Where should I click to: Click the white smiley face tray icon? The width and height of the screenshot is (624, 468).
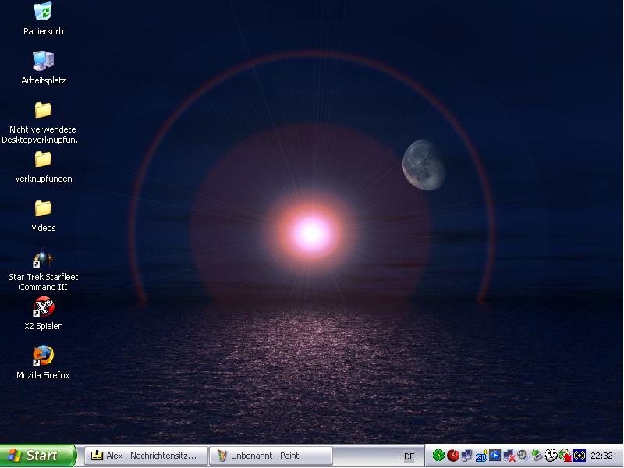(551, 456)
